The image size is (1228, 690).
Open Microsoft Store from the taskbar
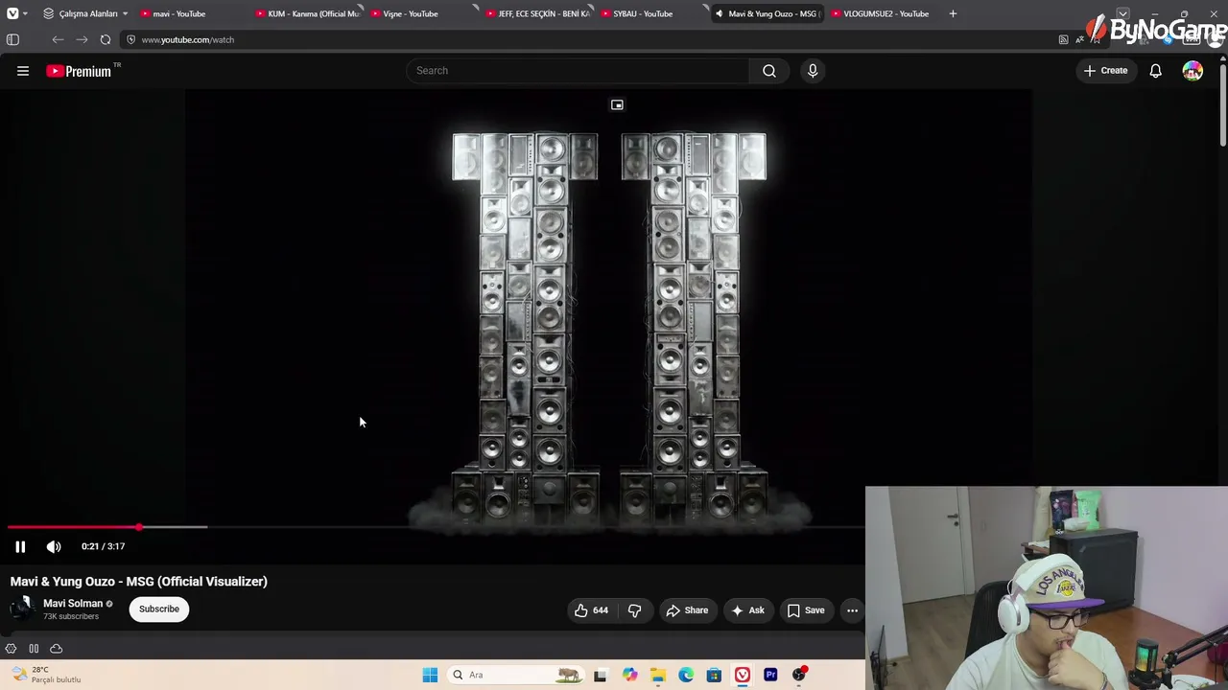click(x=714, y=675)
